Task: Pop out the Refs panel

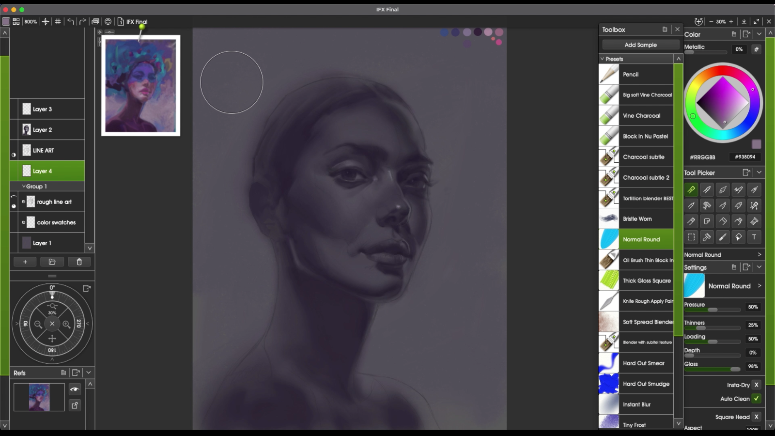Action: coord(76,373)
